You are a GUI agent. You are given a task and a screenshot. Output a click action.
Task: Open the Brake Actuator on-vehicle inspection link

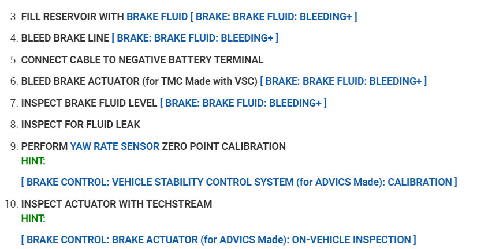click(x=218, y=240)
